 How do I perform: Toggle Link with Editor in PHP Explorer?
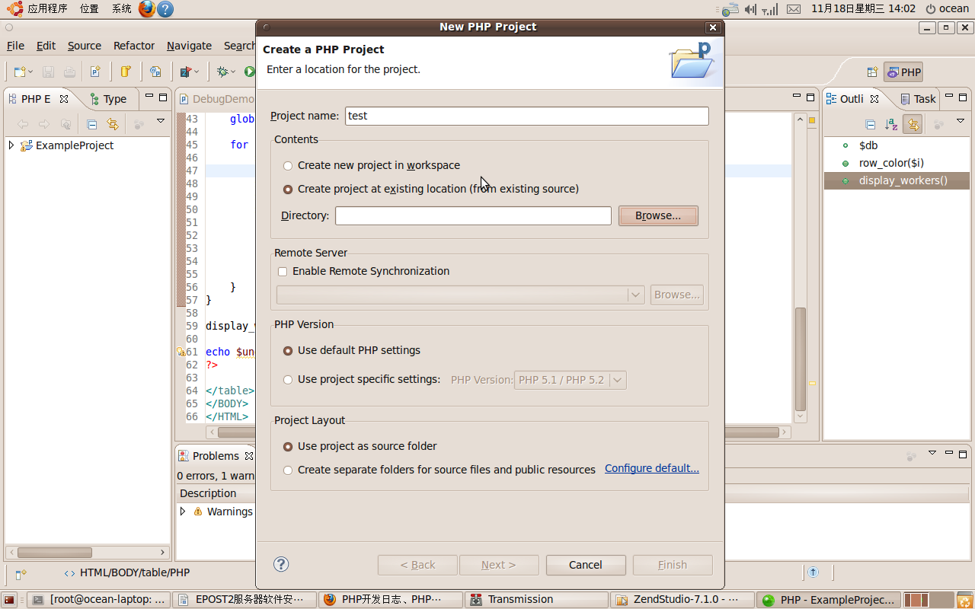[113, 124]
